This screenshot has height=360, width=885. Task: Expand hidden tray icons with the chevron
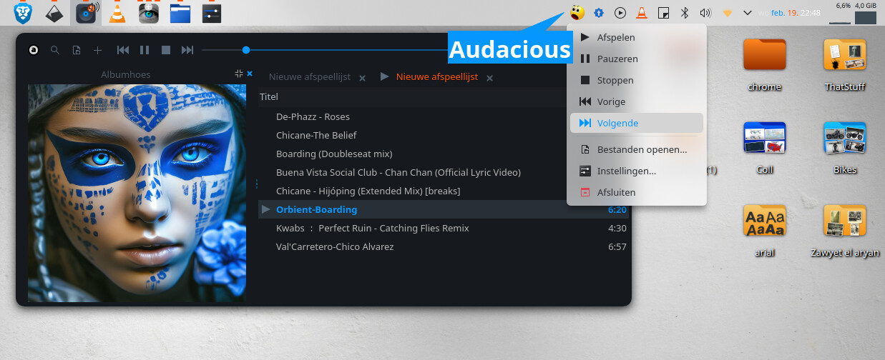[x=748, y=13]
